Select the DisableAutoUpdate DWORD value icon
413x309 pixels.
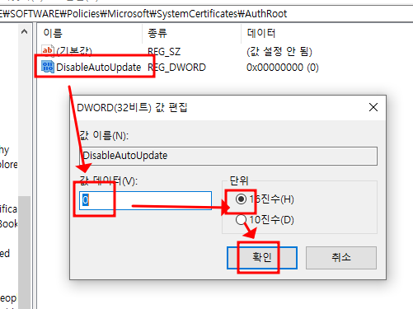point(47,67)
